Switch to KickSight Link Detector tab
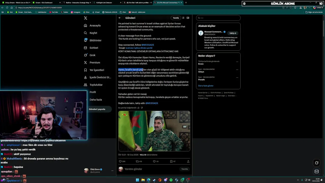 coord(107,3)
